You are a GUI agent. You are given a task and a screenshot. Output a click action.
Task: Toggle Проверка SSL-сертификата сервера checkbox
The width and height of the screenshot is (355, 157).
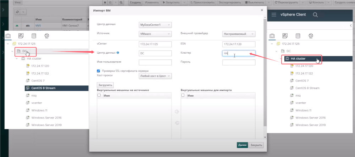[x=98, y=71]
